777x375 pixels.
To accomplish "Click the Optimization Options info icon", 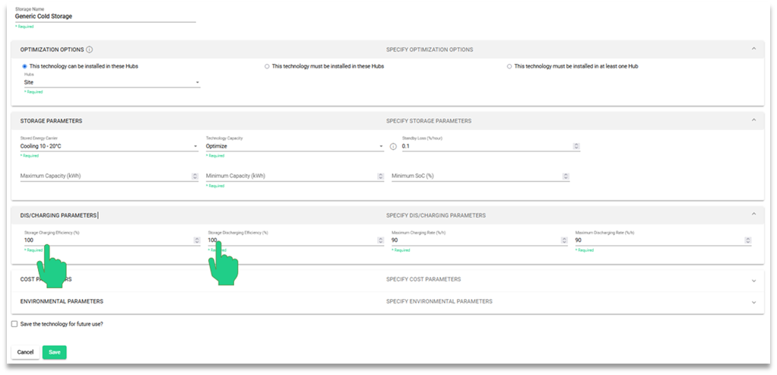I will point(90,49).
